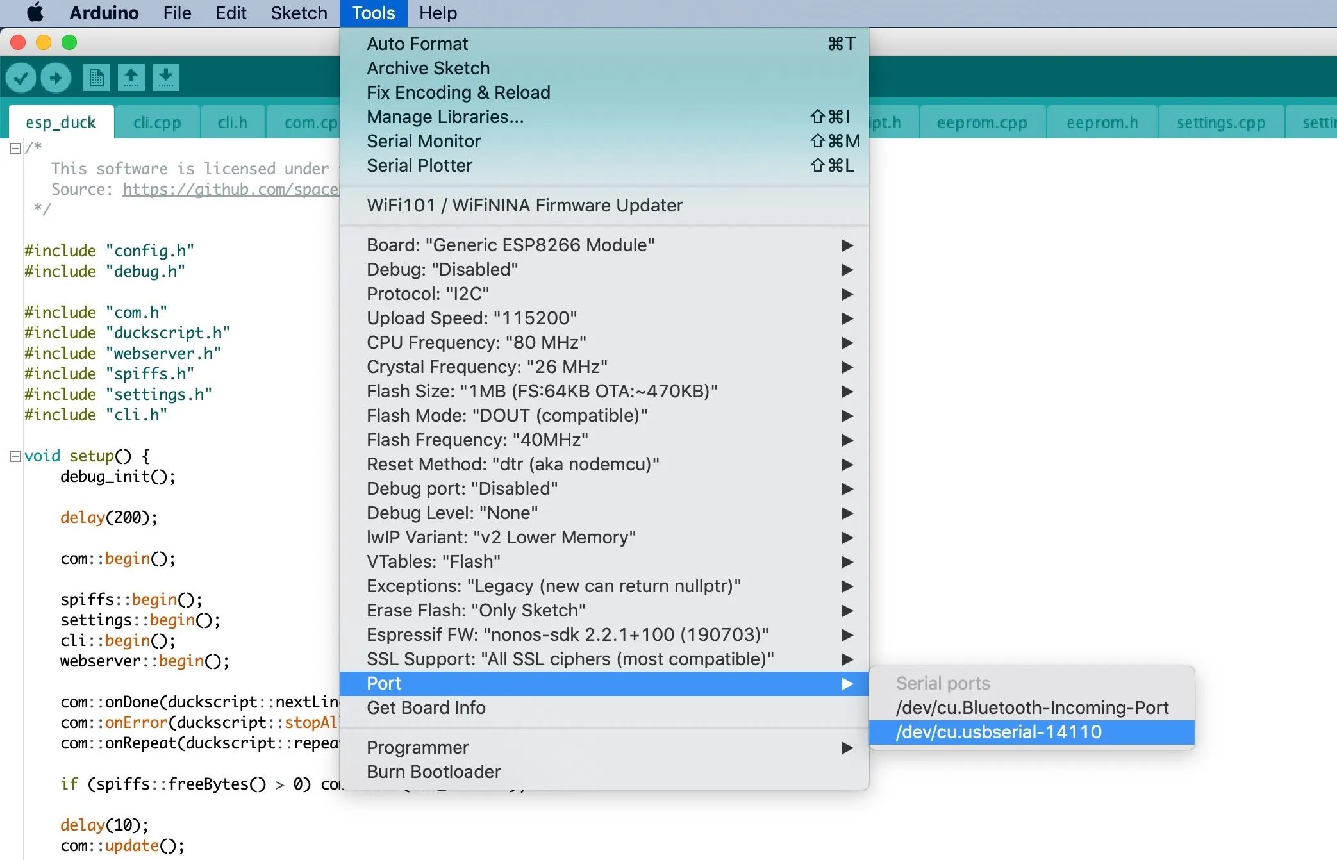Open the Flash Frequency submenu

(x=604, y=440)
